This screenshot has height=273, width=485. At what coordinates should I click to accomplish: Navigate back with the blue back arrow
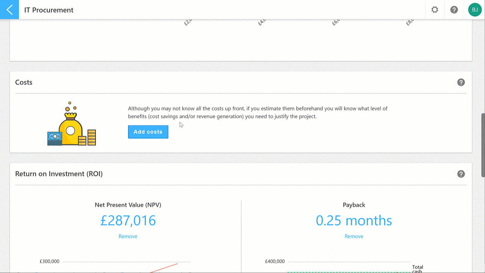9,9
